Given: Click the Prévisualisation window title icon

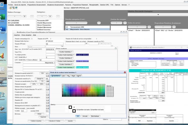Looking at the screenshot, I should [131, 47].
